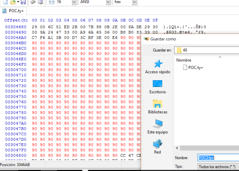Open the ANSI charset dropdown
This screenshot has height=171, width=239.
pyautogui.click(x=108, y=2)
